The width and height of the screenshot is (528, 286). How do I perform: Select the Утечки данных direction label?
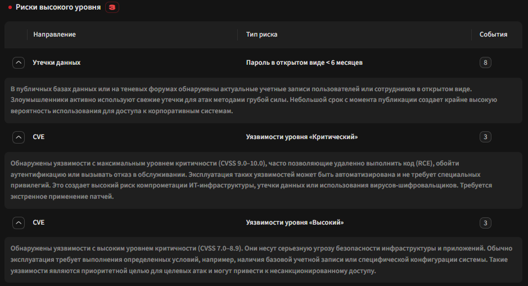tap(57, 62)
